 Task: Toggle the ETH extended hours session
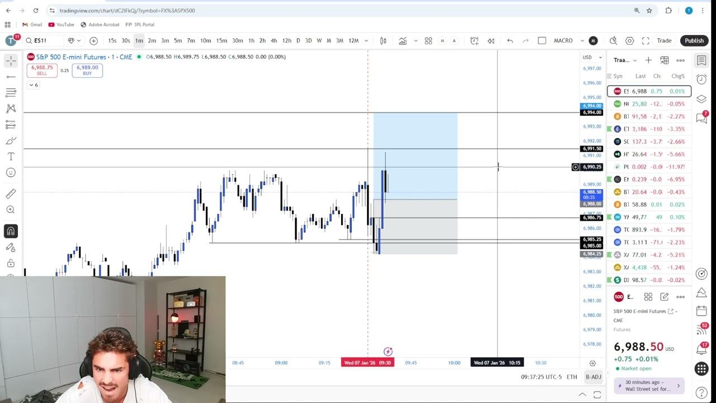[572, 377]
